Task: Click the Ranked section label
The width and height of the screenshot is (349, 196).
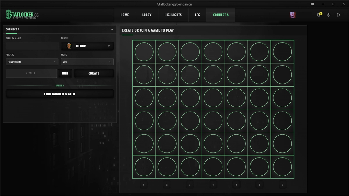Action: (x=60, y=86)
